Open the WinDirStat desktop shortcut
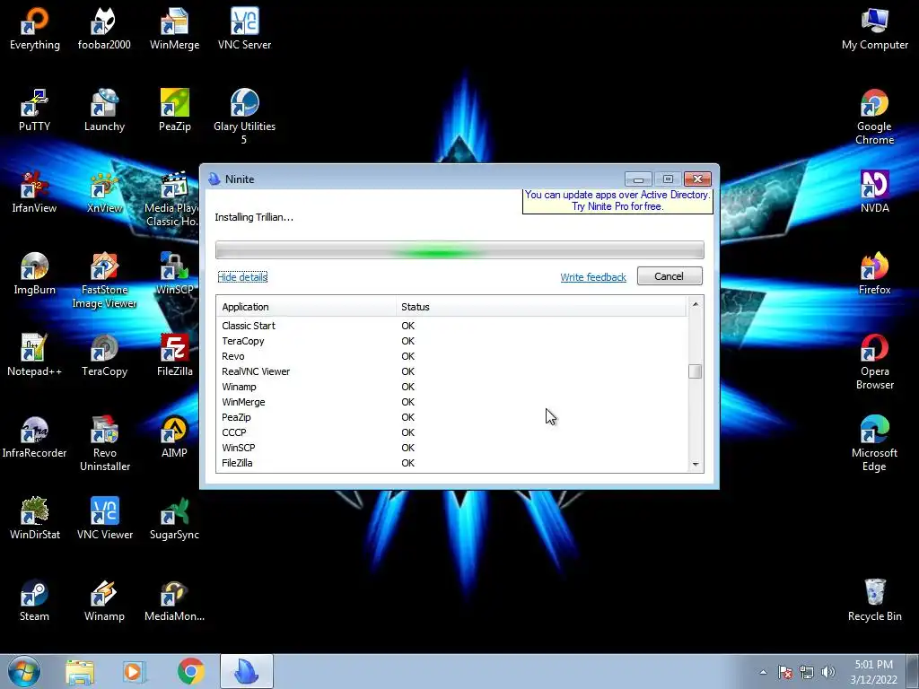The height and width of the screenshot is (689, 919). tap(35, 519)
